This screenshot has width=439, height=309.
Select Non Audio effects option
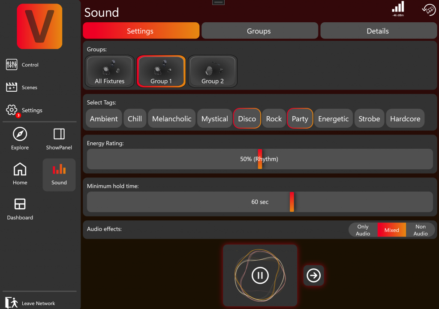420,230
